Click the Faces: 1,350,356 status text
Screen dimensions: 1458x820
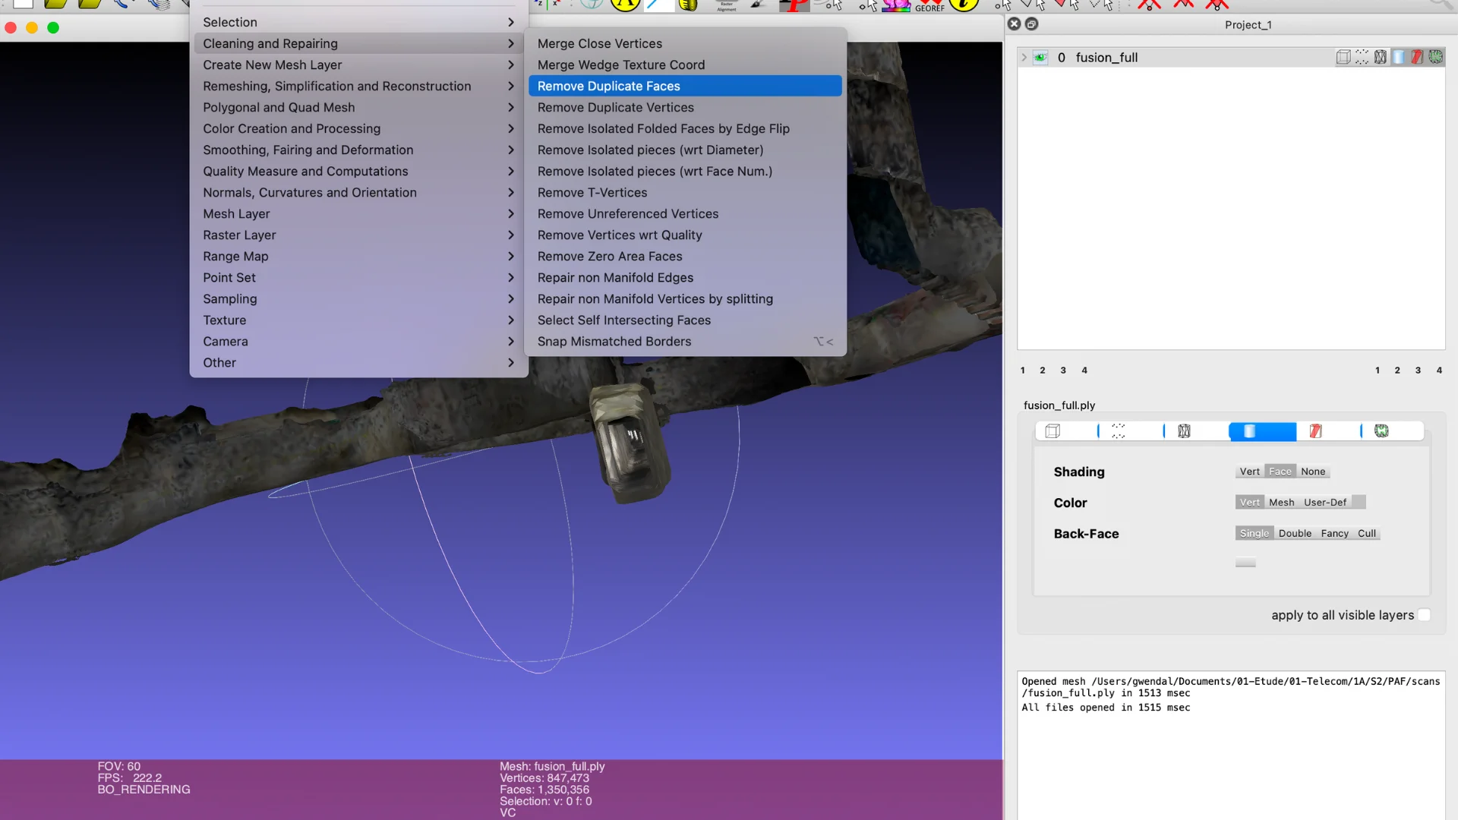point(544,790)
